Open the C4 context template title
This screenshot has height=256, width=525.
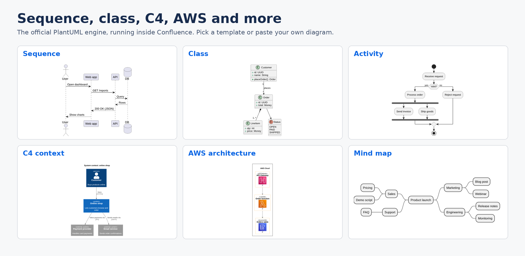pyautogui.click(x=43, y=153)
